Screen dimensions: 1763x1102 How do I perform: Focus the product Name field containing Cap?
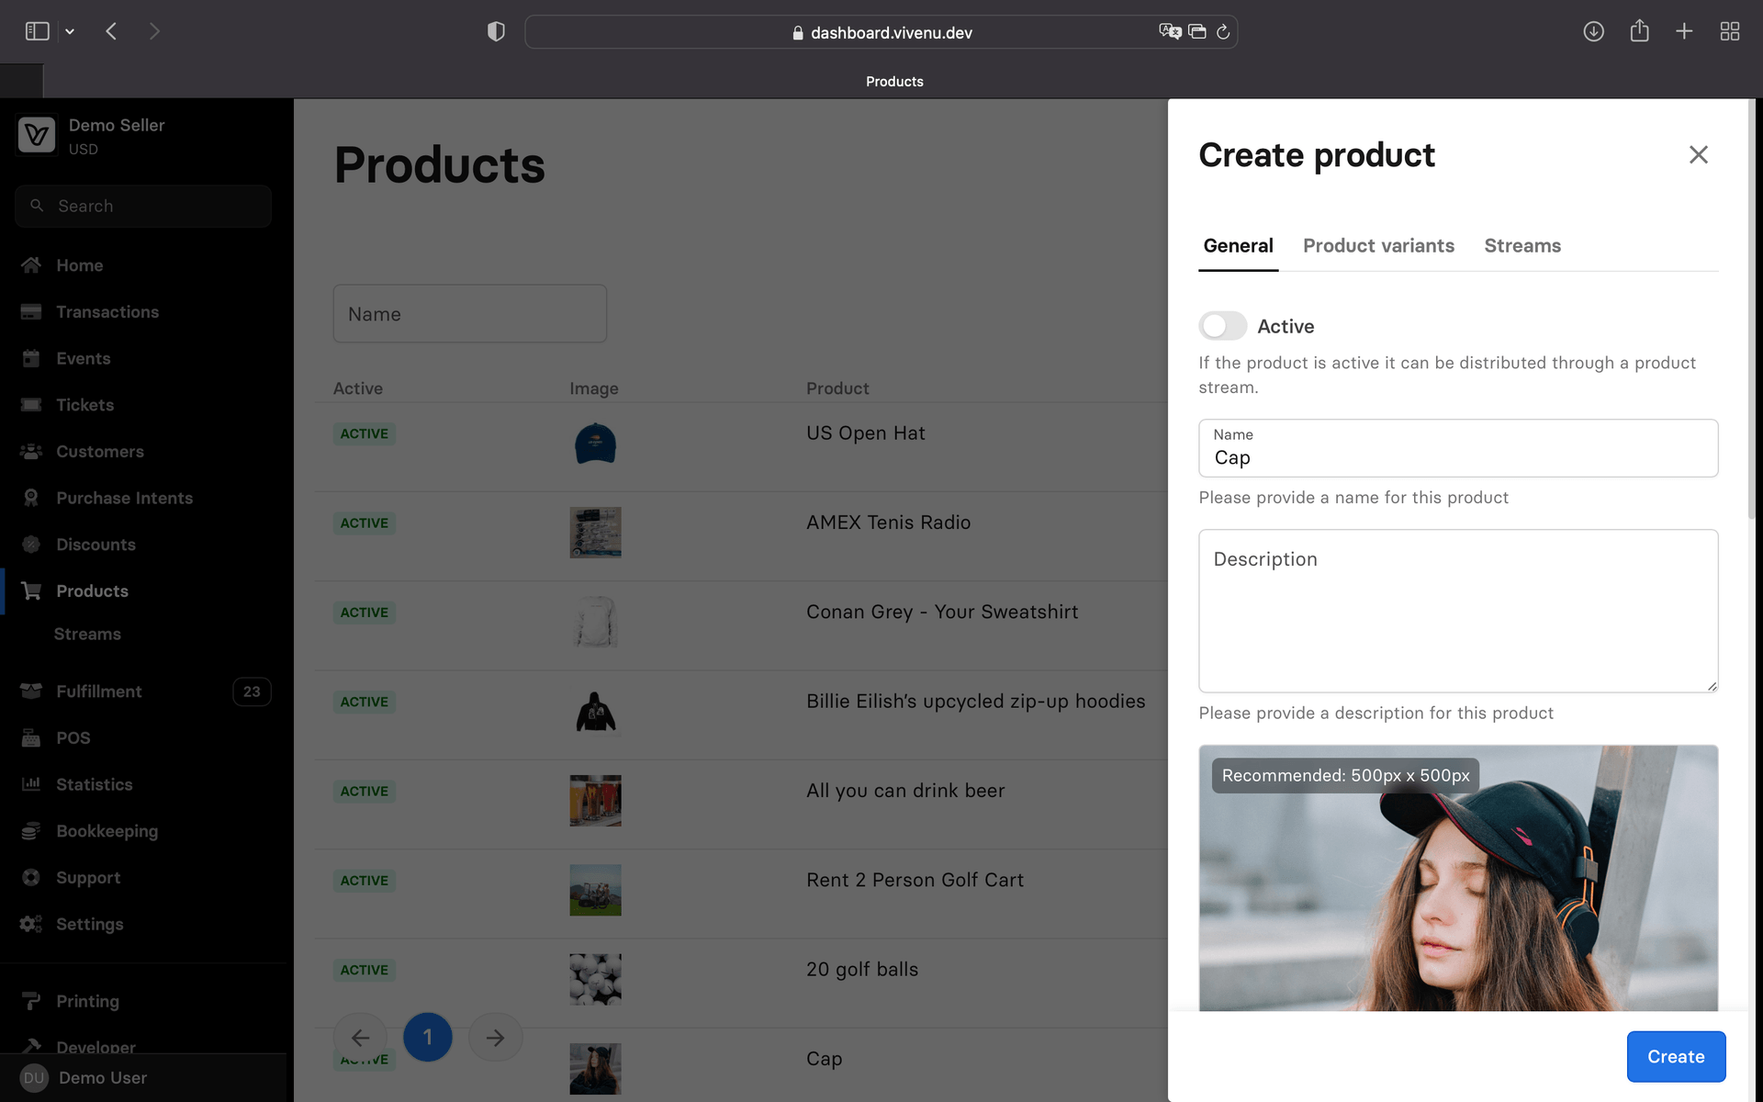(1458, 448)
